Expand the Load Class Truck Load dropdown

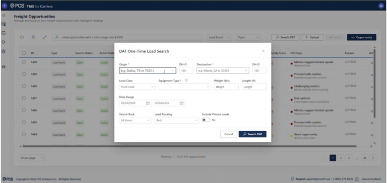137,87
